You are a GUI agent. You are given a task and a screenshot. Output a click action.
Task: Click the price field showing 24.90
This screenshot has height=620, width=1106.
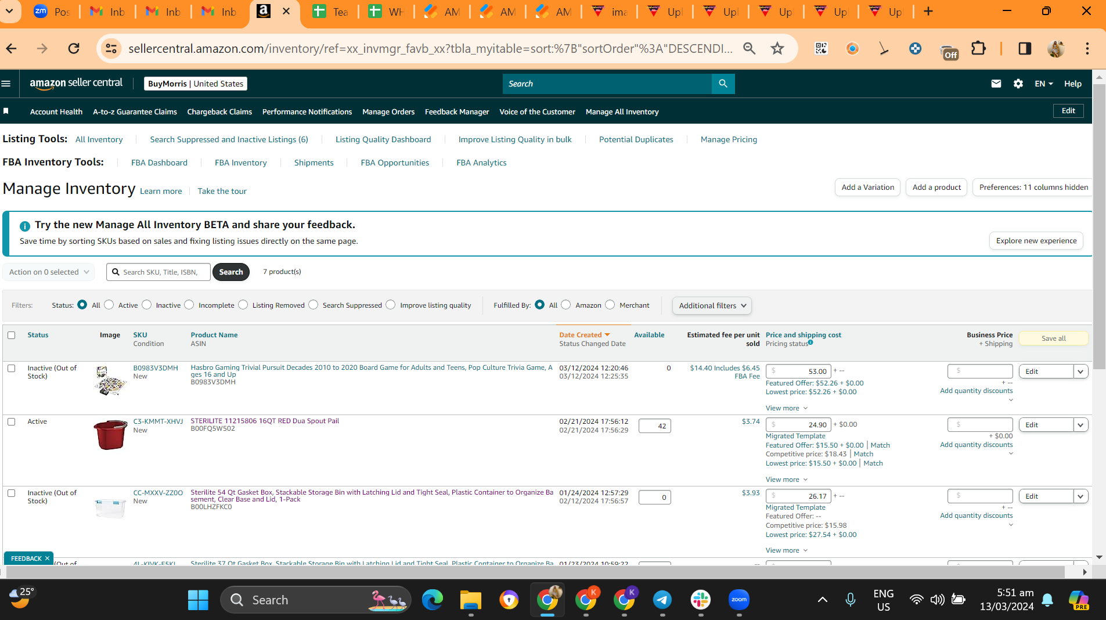tap(798, 425)
